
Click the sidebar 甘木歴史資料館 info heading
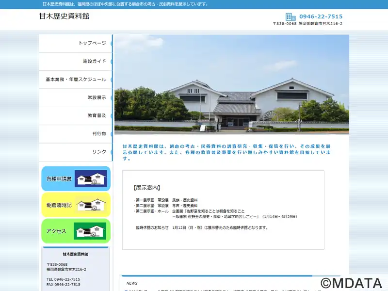point(76,254)
